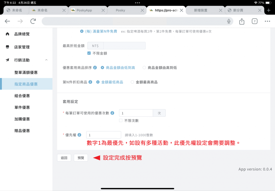Focus the 優惠次數 input field
The width and height of the screenshot is (275, 191).
(136, 113)
